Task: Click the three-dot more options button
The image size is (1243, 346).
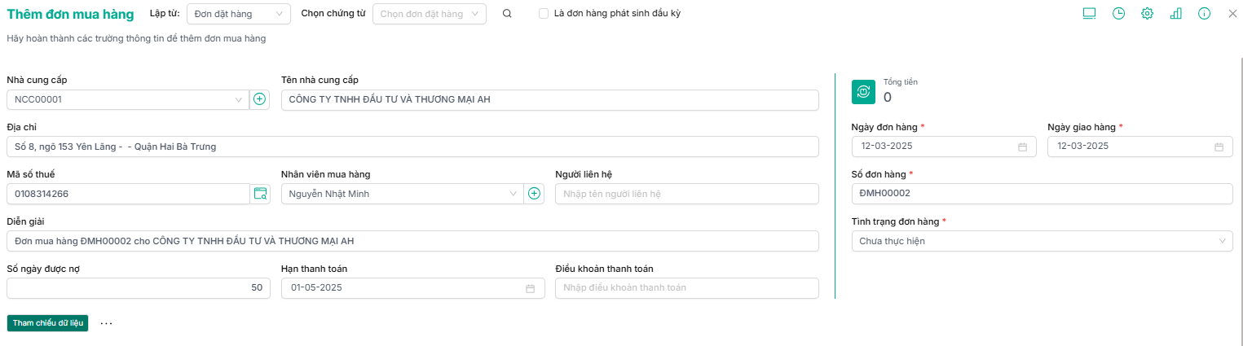Action: pyautogui.click(x=106, y=323)
